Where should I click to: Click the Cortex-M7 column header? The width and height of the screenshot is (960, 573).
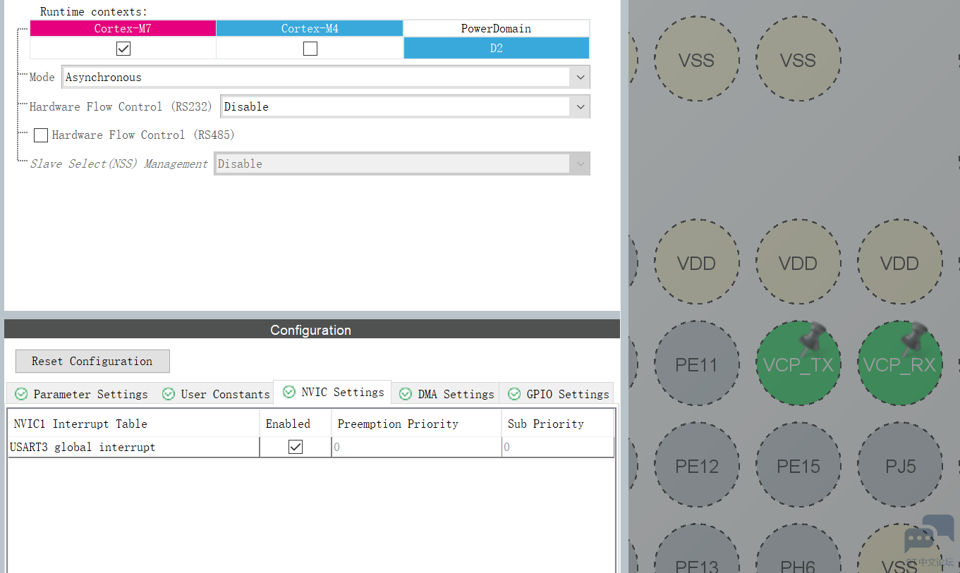123,28
